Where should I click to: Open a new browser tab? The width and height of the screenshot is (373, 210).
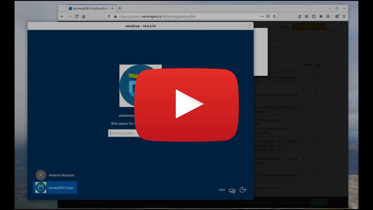[x=120, y=8]
